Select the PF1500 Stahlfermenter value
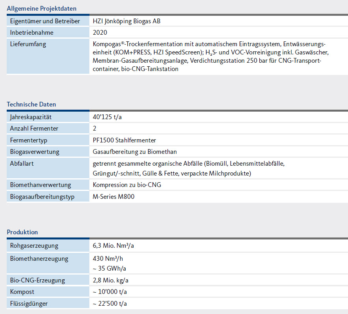348x314 pixels. pyautogui.click(x=124, y=140)
